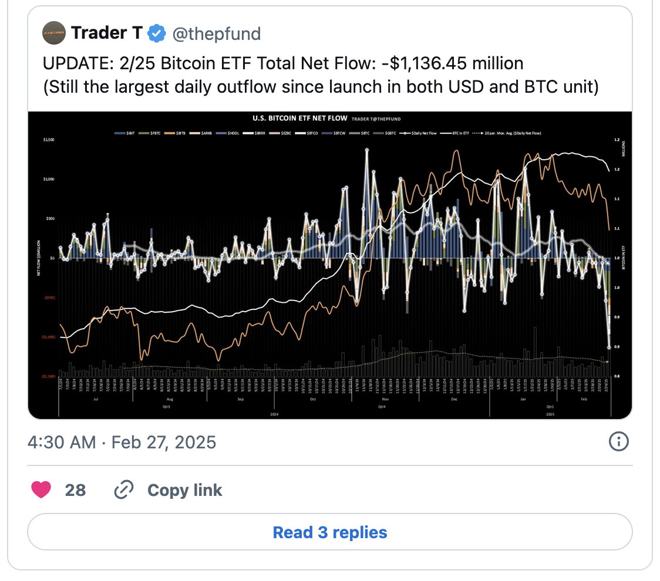
Task: Visit the @thepfund handle
Action: (215, 34)
